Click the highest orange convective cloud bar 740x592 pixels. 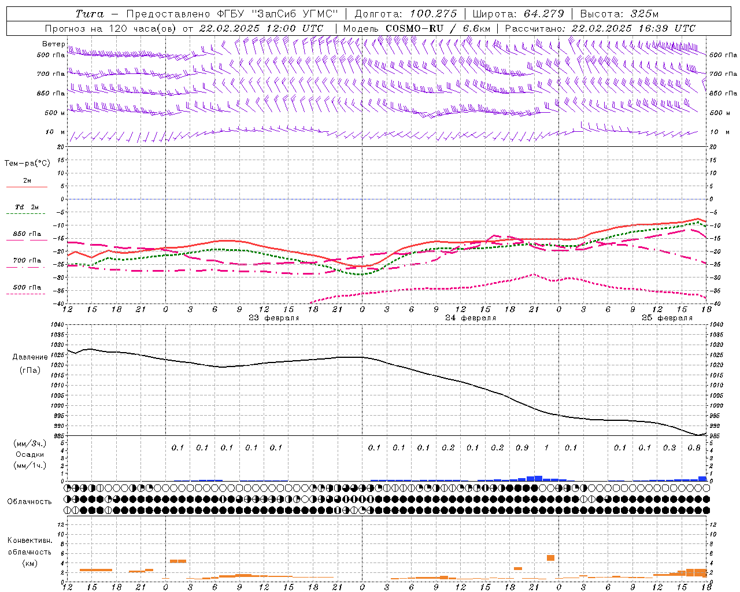(x=550, y=558)
